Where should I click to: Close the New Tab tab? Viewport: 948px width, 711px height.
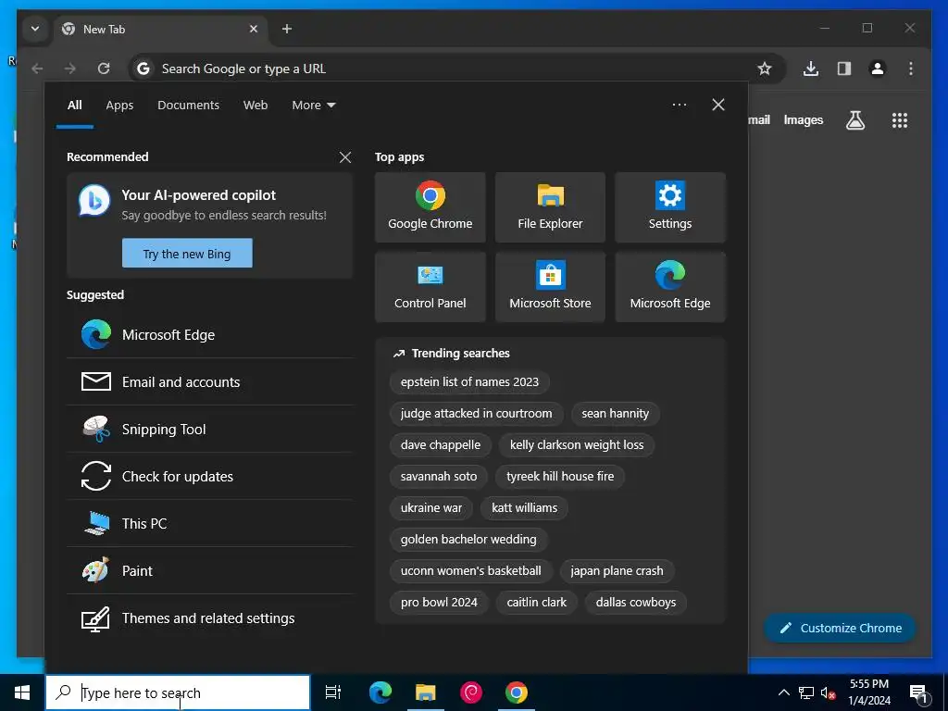[254, 29]
